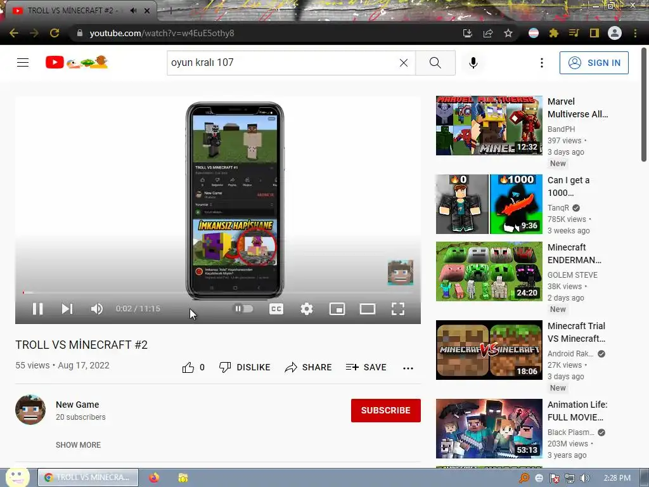The image size is (649, 487).
Task: Open video settings gear
Action: pyautogui.click(x=307, y=309)
